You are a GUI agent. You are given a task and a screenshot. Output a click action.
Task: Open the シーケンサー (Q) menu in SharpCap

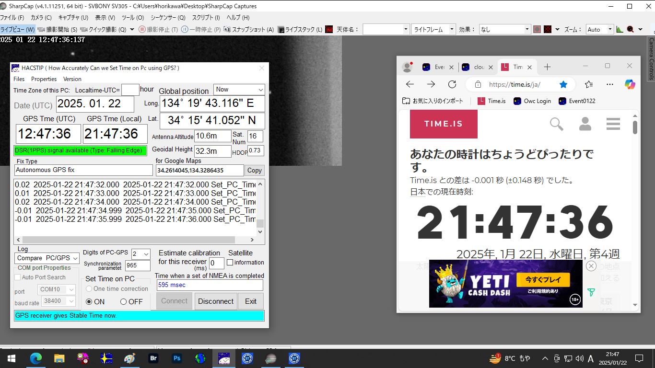pyautogui.click(x=168, y=18)
